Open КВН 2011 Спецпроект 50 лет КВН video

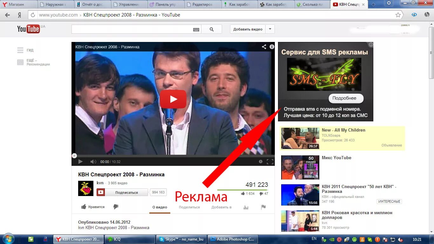coord(359,189)
